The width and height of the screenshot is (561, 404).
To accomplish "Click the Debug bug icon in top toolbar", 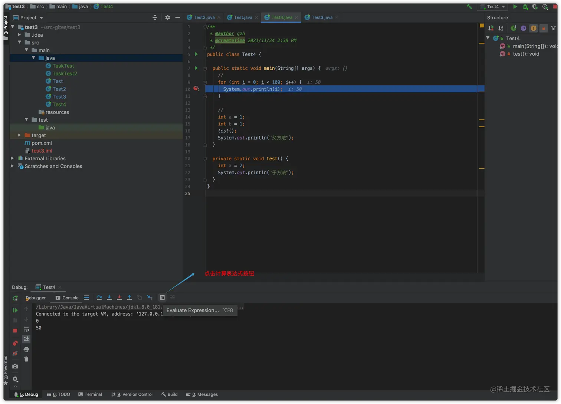I will click(525, 7).
